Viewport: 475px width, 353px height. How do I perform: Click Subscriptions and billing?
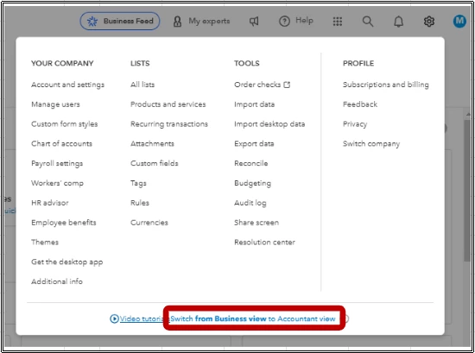coord(386,85)
